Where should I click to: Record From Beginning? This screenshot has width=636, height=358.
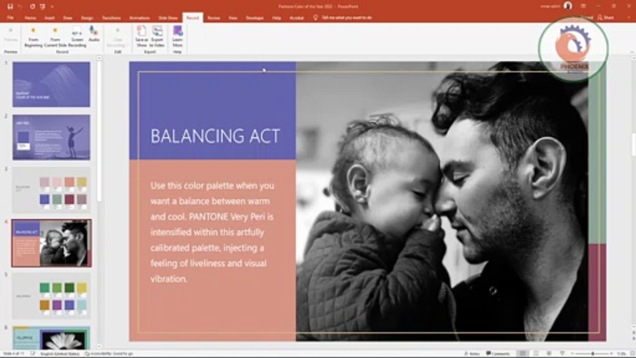[33, 37]
